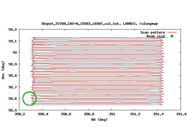This screenshot has width=187, height=140.
Task: Click the 350.6 RA tick label
Action: click(66, 114)
